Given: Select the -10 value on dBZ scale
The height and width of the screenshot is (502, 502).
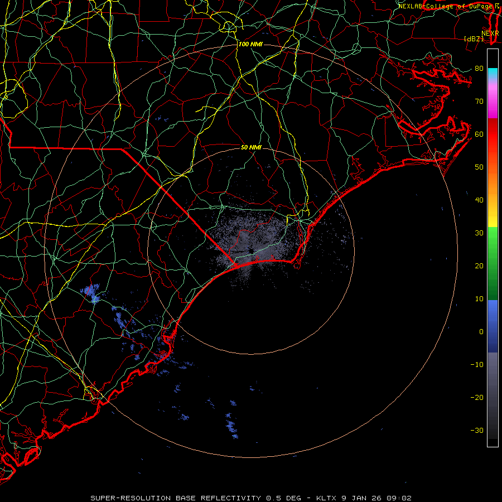Looking at the screenshot, I should coord(477,364).
